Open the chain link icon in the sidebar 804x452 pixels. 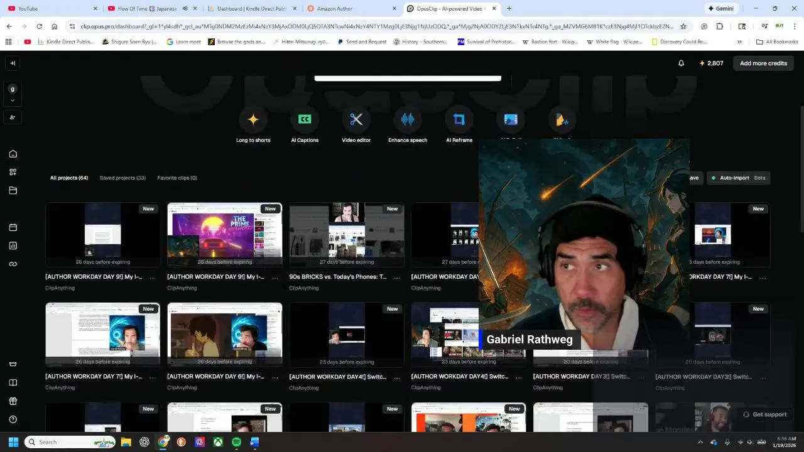point(13,264)
